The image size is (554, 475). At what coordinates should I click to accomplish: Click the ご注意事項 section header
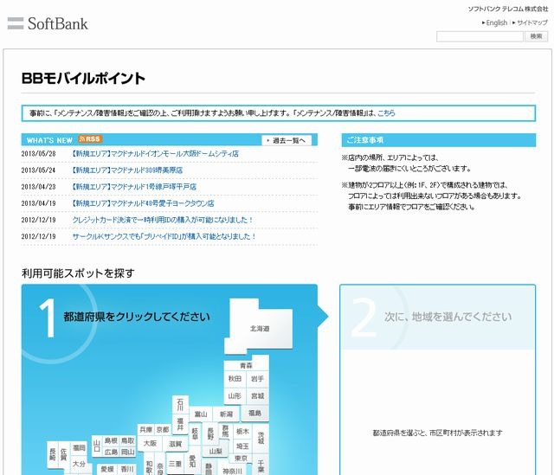(x=439, y=140)
